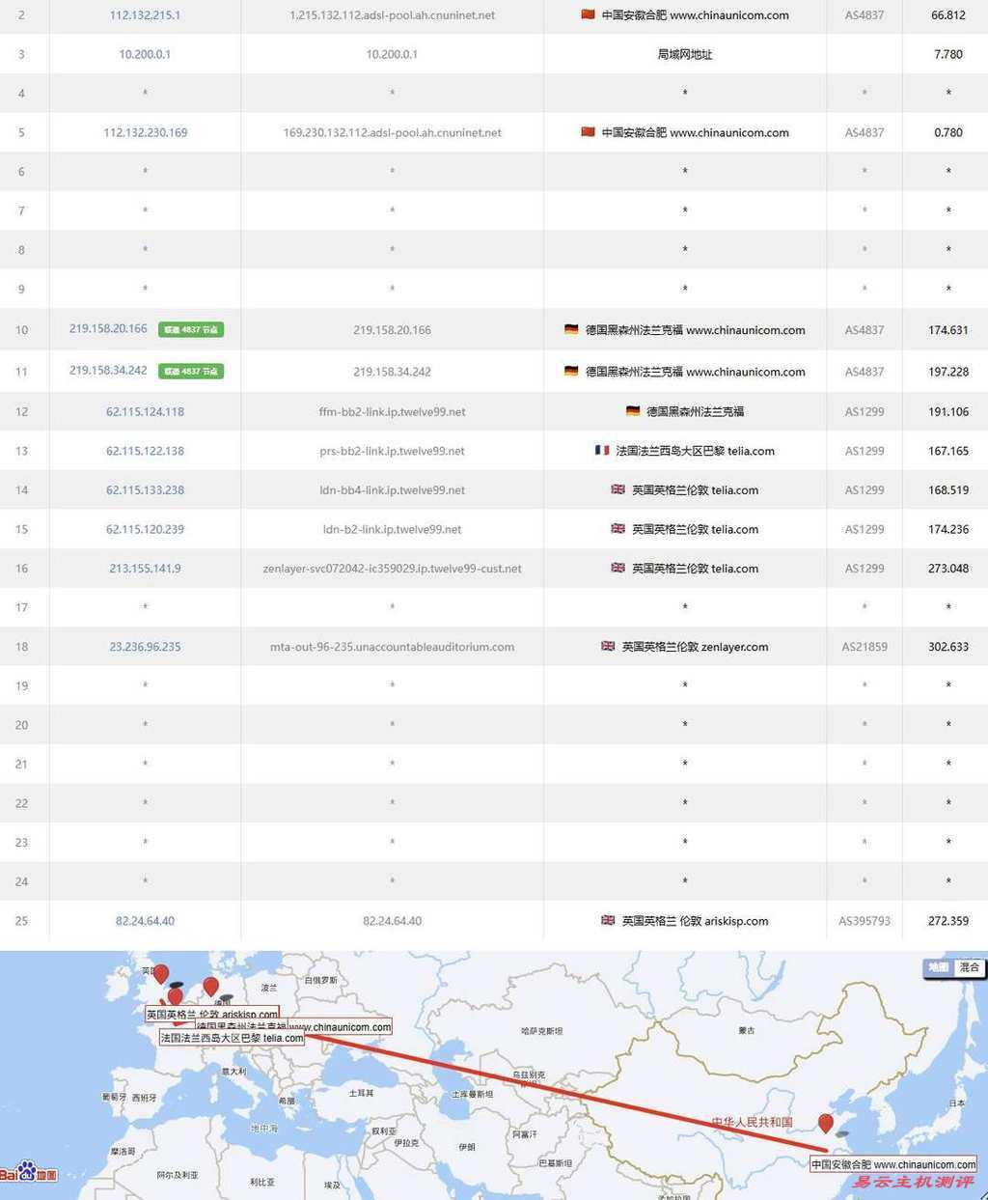
Task: Open IP link 10.200.0.1 in first column
Action: pyautogui.click(x=145, y=54)
